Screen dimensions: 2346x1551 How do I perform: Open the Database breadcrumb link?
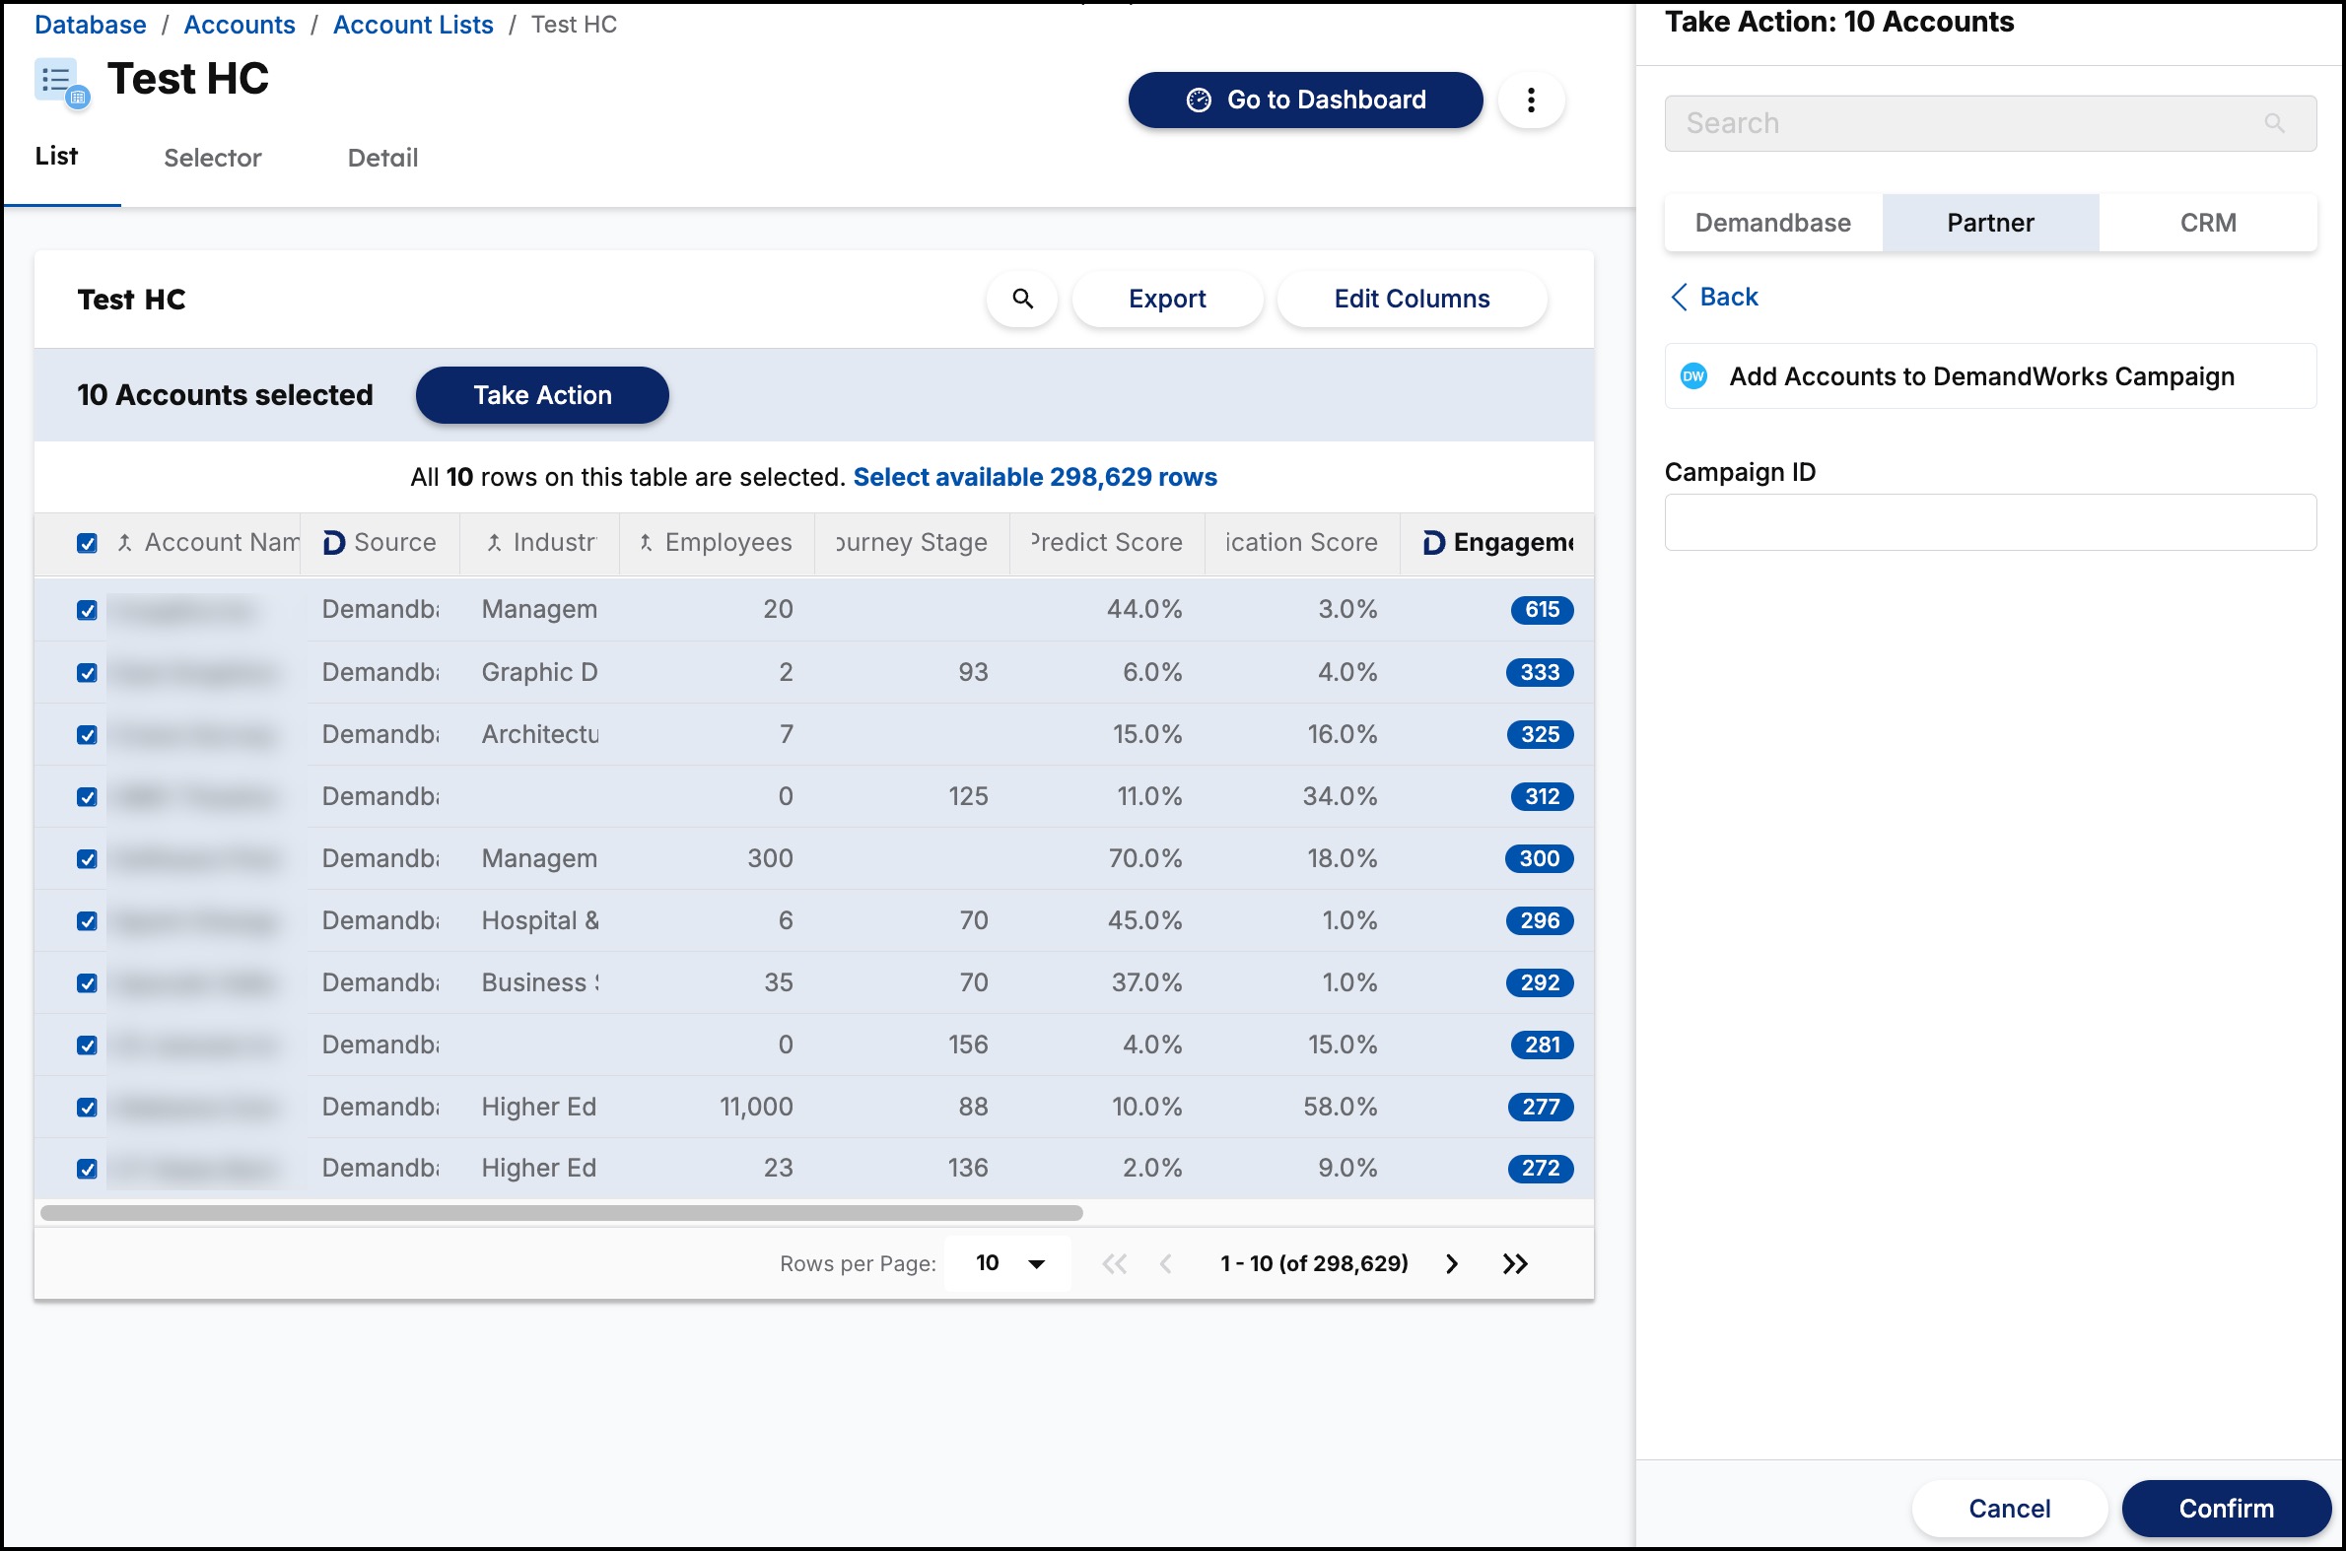[x=90, y=25]
